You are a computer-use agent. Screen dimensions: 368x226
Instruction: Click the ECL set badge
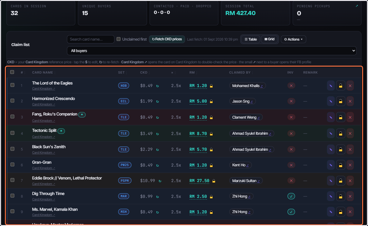[124, 101]
